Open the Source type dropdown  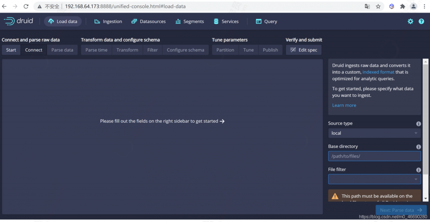click(x=374, y=133)
